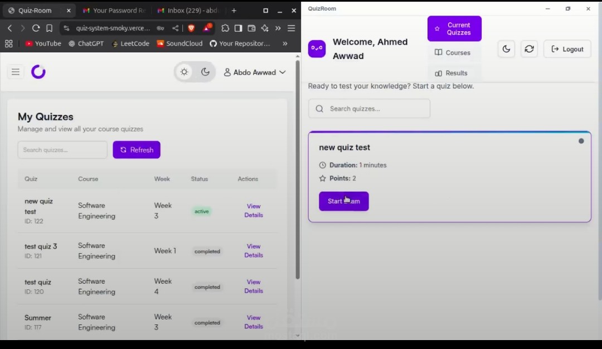602x349 pixels.
Task: Focus the QuizRoom Search quizzes field
Action: [x=369, y=109]
